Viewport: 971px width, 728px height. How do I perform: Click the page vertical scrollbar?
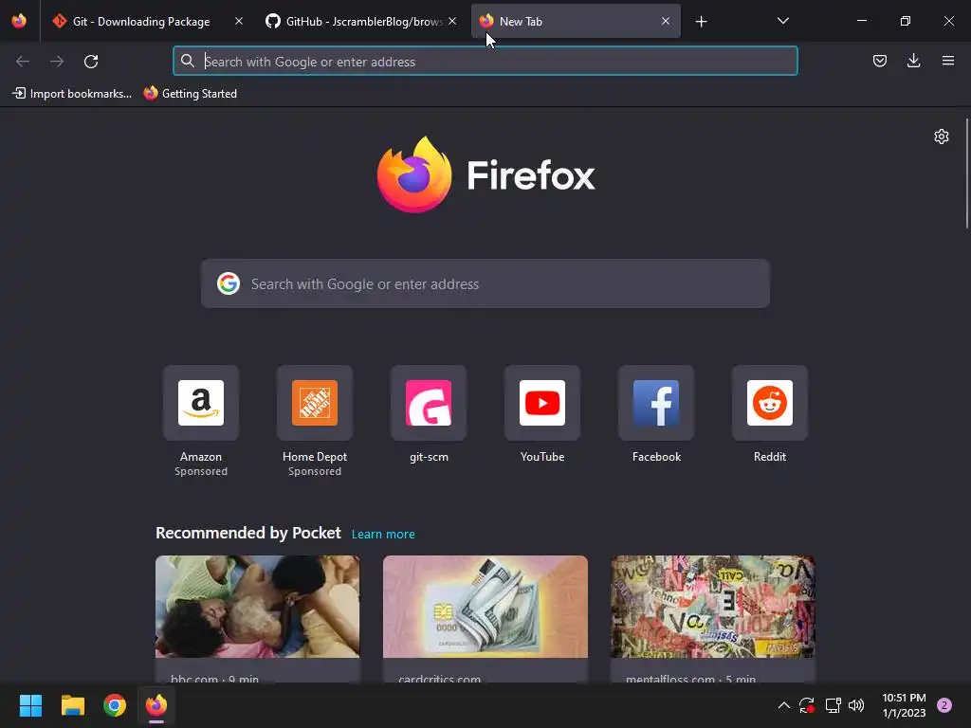(966, 173)
